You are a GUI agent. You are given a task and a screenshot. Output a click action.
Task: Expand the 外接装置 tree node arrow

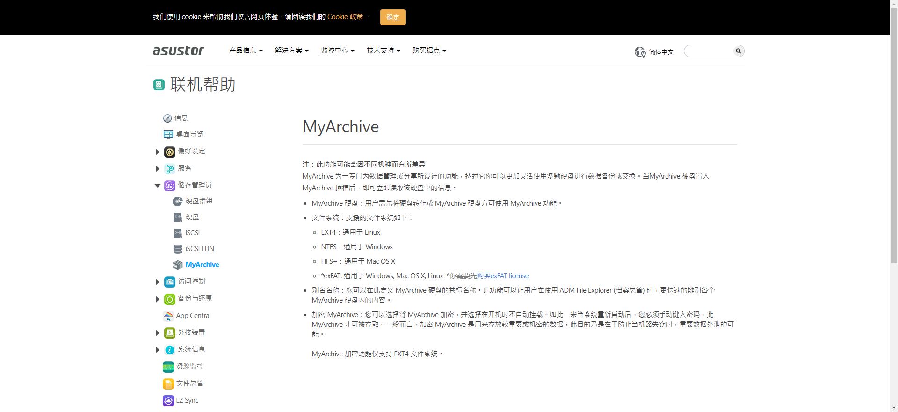[158, 333]
